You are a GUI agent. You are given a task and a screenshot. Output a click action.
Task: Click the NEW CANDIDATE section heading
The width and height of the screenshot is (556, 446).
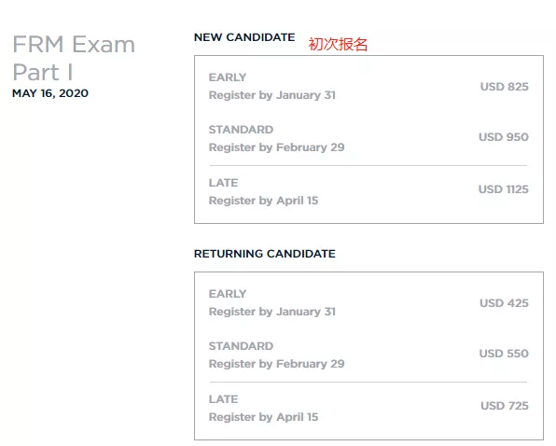coord(244,37)
